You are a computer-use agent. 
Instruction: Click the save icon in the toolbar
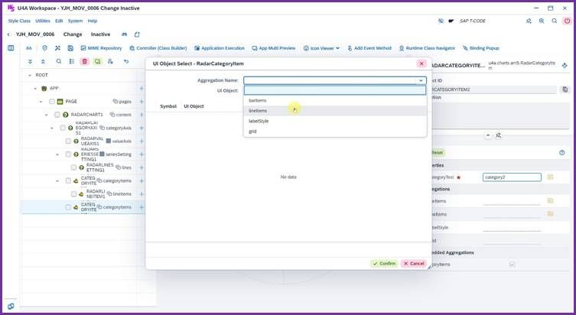click(x=70, y=48)
